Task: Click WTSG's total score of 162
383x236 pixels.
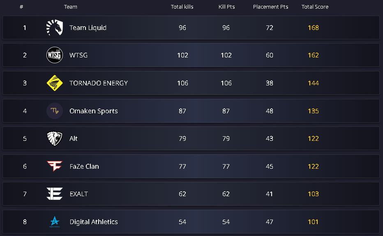Action: 313,55
